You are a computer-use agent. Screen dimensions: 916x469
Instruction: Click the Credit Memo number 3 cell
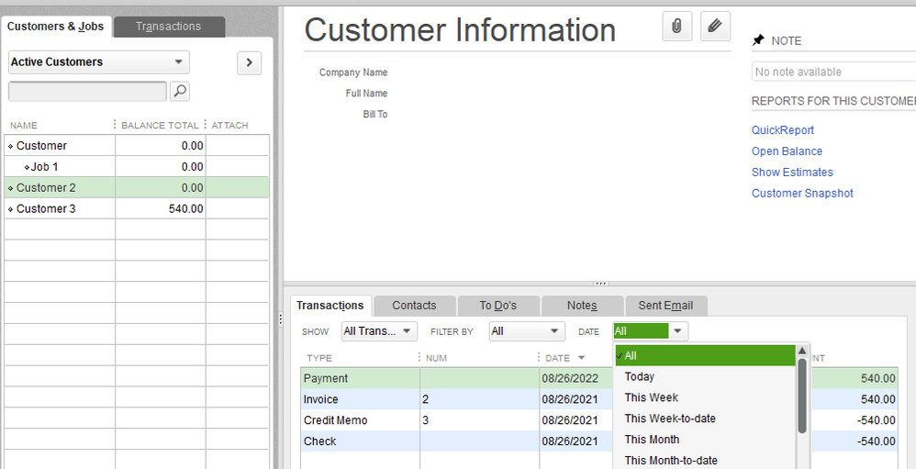(480, 420)
